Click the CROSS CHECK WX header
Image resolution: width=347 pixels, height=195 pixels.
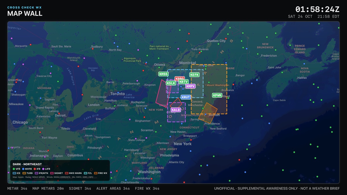point(25,8)
